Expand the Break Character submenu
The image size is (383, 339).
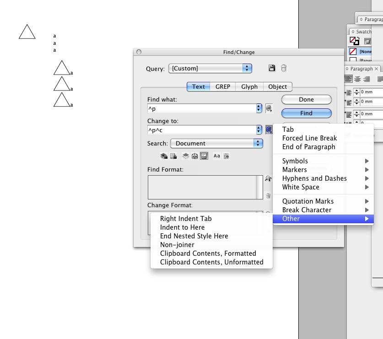(323, 210)
